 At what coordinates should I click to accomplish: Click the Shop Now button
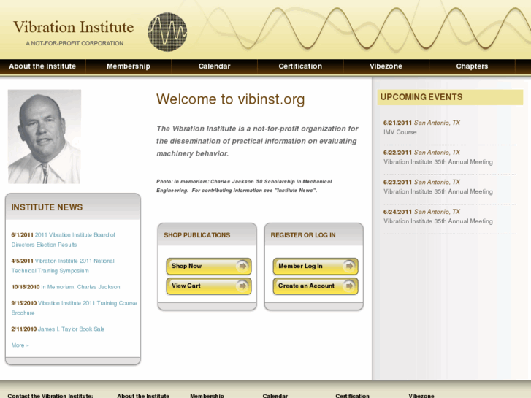coord(209,267)
